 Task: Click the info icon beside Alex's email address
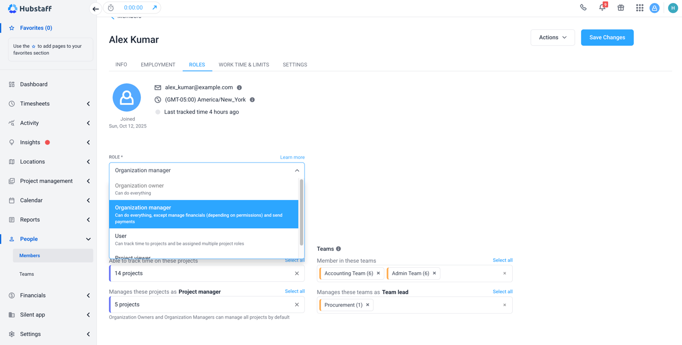tap(239, 87)
